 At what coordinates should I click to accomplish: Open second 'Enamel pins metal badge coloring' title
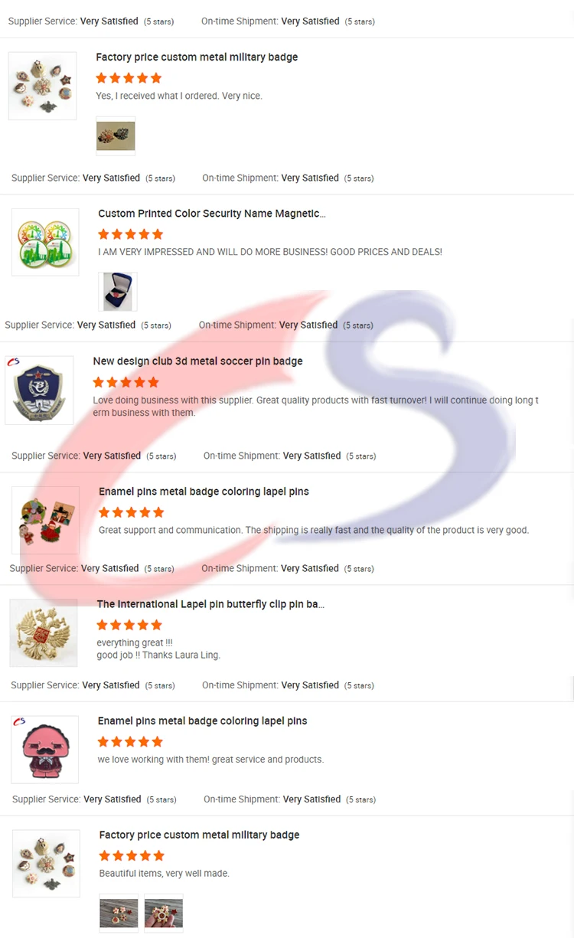pos(203,721)
